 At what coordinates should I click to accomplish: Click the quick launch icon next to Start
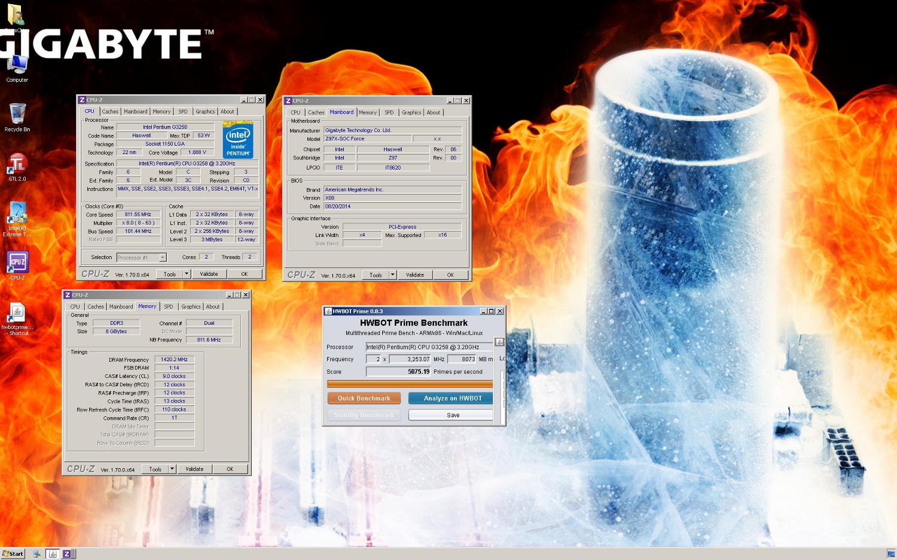36,553
